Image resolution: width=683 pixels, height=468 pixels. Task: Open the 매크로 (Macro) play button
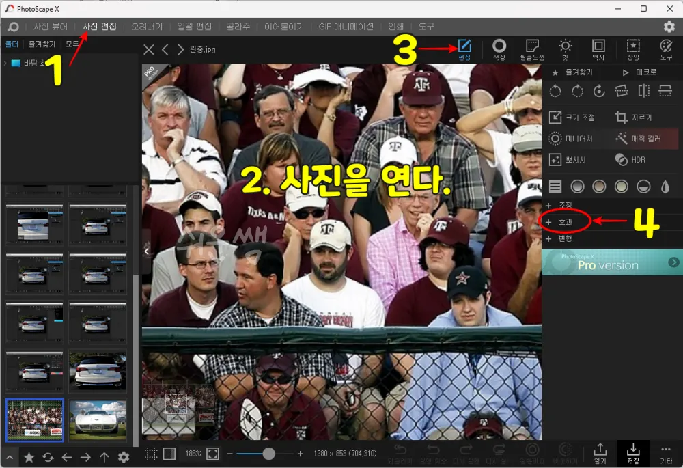click(x=639, y=72)
